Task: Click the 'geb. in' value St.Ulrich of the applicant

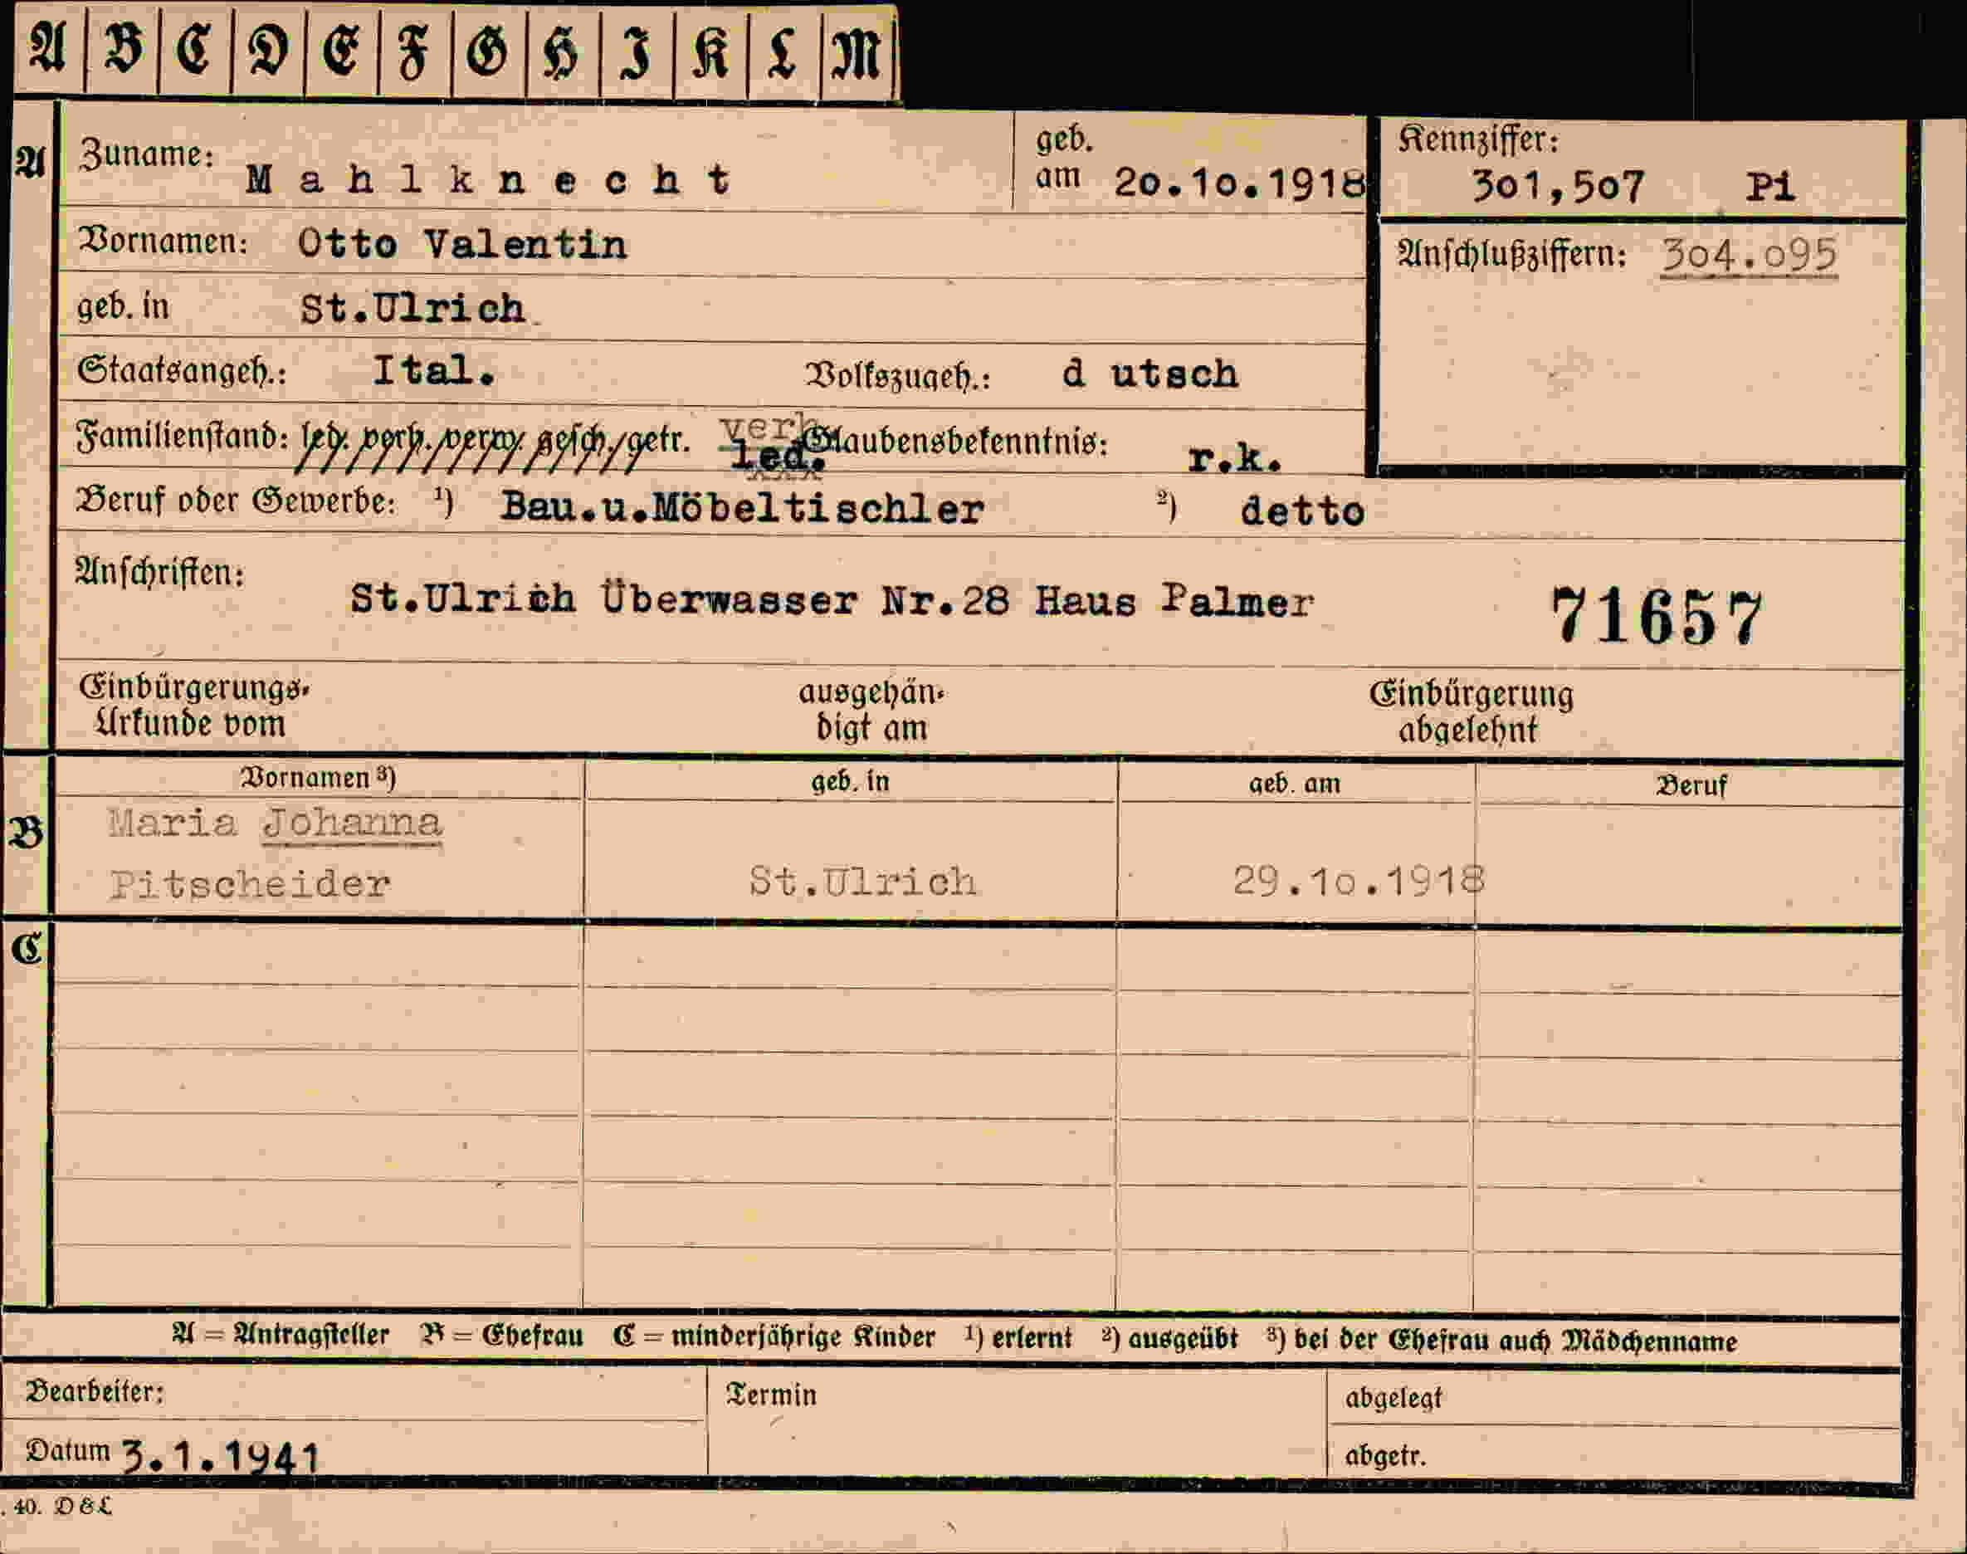Action: click(x=412, y=310)
